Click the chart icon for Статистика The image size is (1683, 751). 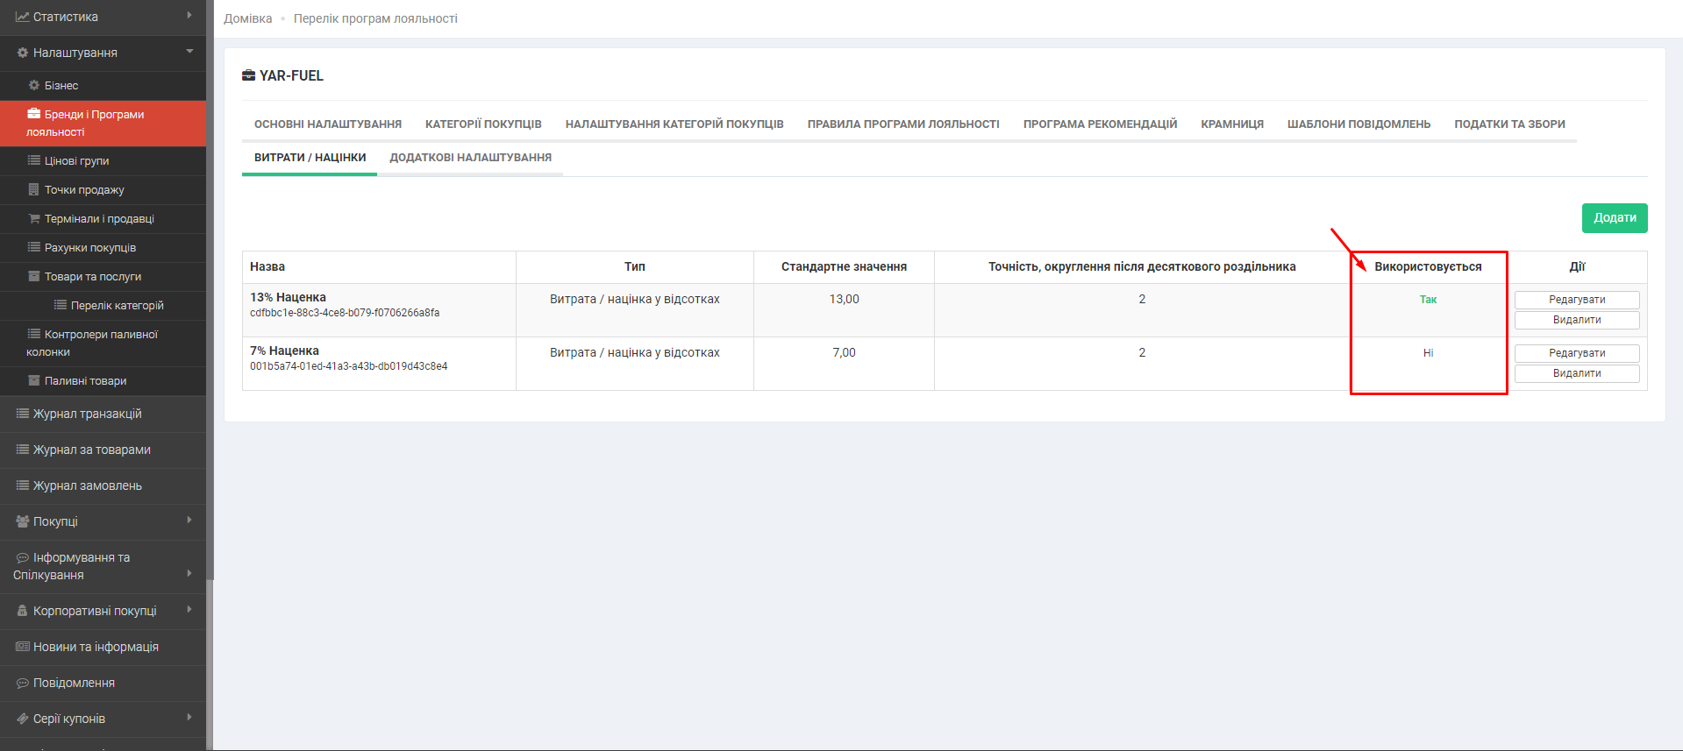[x=23, y=17]
